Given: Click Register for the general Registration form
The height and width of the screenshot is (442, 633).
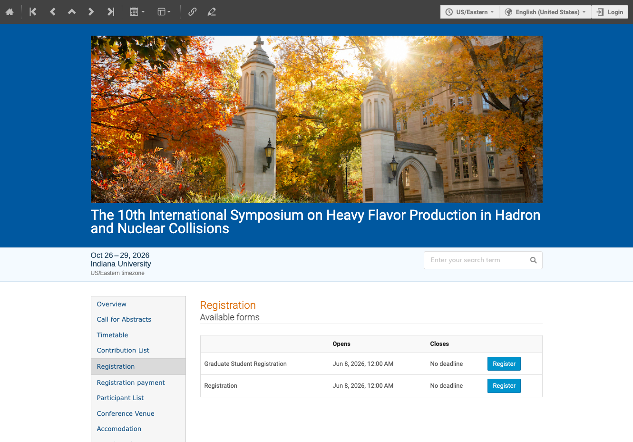Looking at the screenshot, I should click(x=504, y=386).
